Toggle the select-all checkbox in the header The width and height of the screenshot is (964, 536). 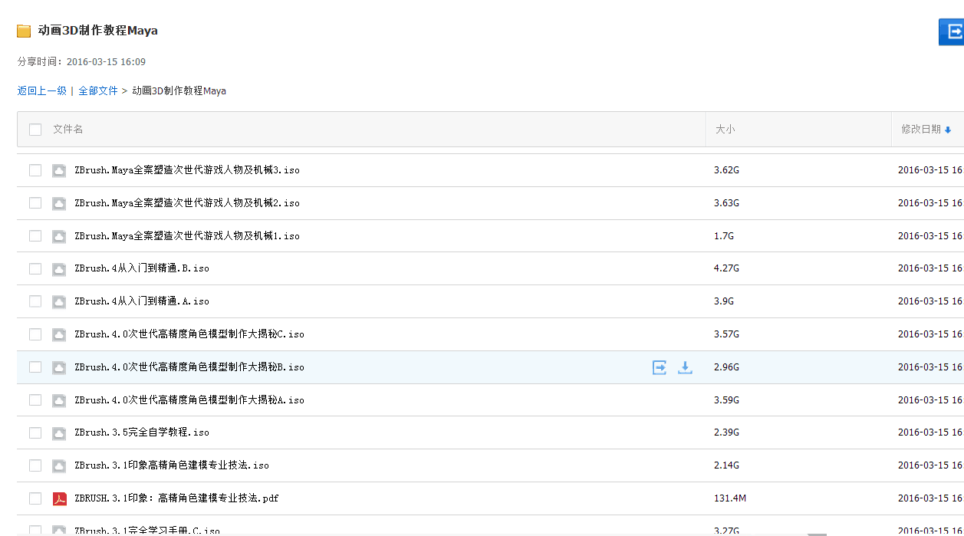point(35,130)
